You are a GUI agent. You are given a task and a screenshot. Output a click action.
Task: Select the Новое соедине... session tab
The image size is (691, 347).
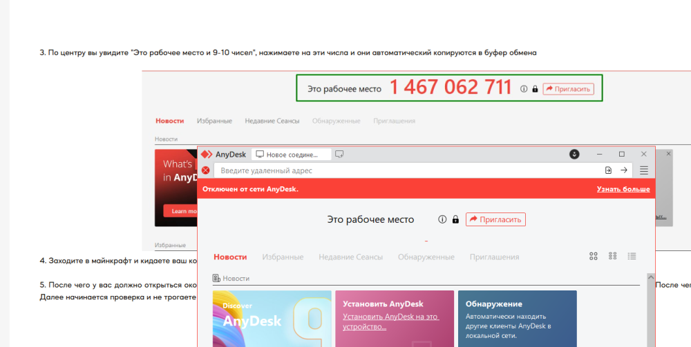click(x=292, y=155)
